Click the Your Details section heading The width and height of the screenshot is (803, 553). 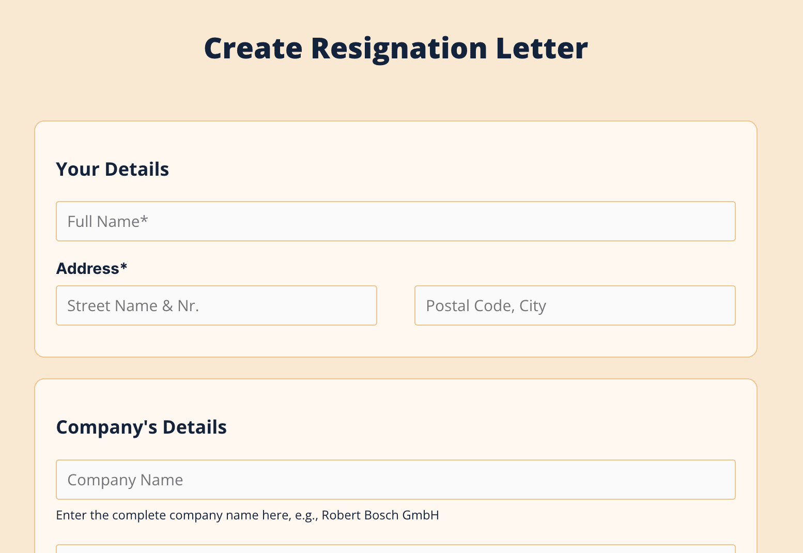112,170
